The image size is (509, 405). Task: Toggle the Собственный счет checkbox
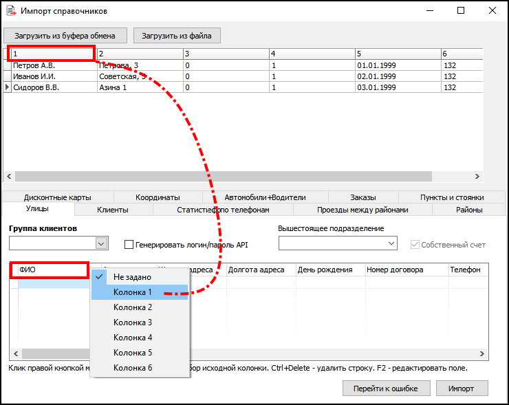[x=415, y=244]
